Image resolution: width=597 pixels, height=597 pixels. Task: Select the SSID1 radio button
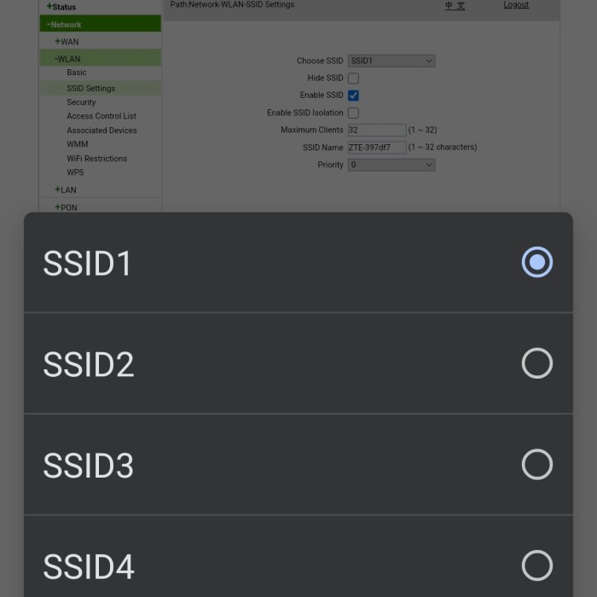[x=536, y=263]
